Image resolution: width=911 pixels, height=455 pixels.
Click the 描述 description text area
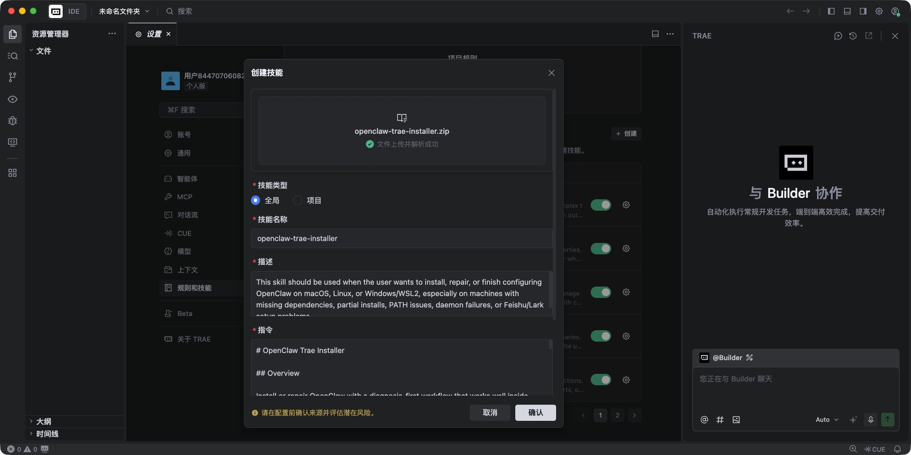click(x=401, y=294)
